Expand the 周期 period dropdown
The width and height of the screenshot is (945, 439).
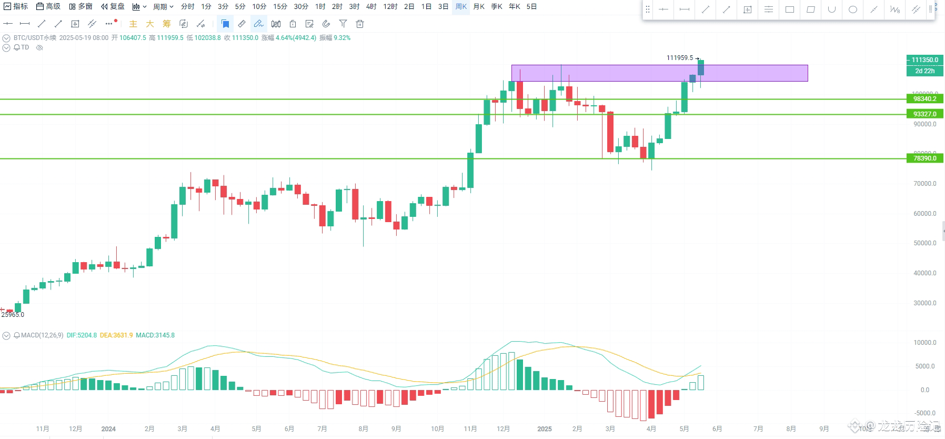(x=163, y=7)
